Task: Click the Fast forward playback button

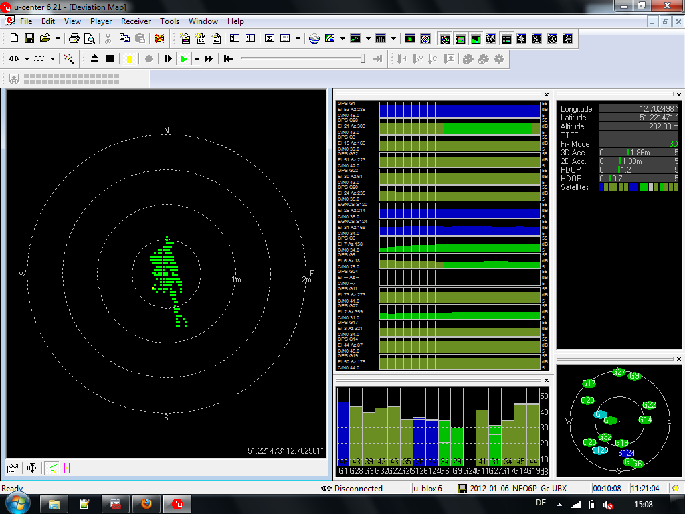Action: tap(209, 59)
